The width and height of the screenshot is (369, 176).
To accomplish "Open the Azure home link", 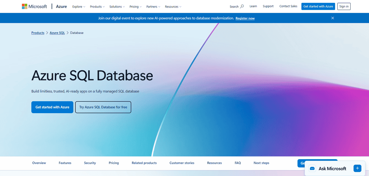I will point(61,6).
